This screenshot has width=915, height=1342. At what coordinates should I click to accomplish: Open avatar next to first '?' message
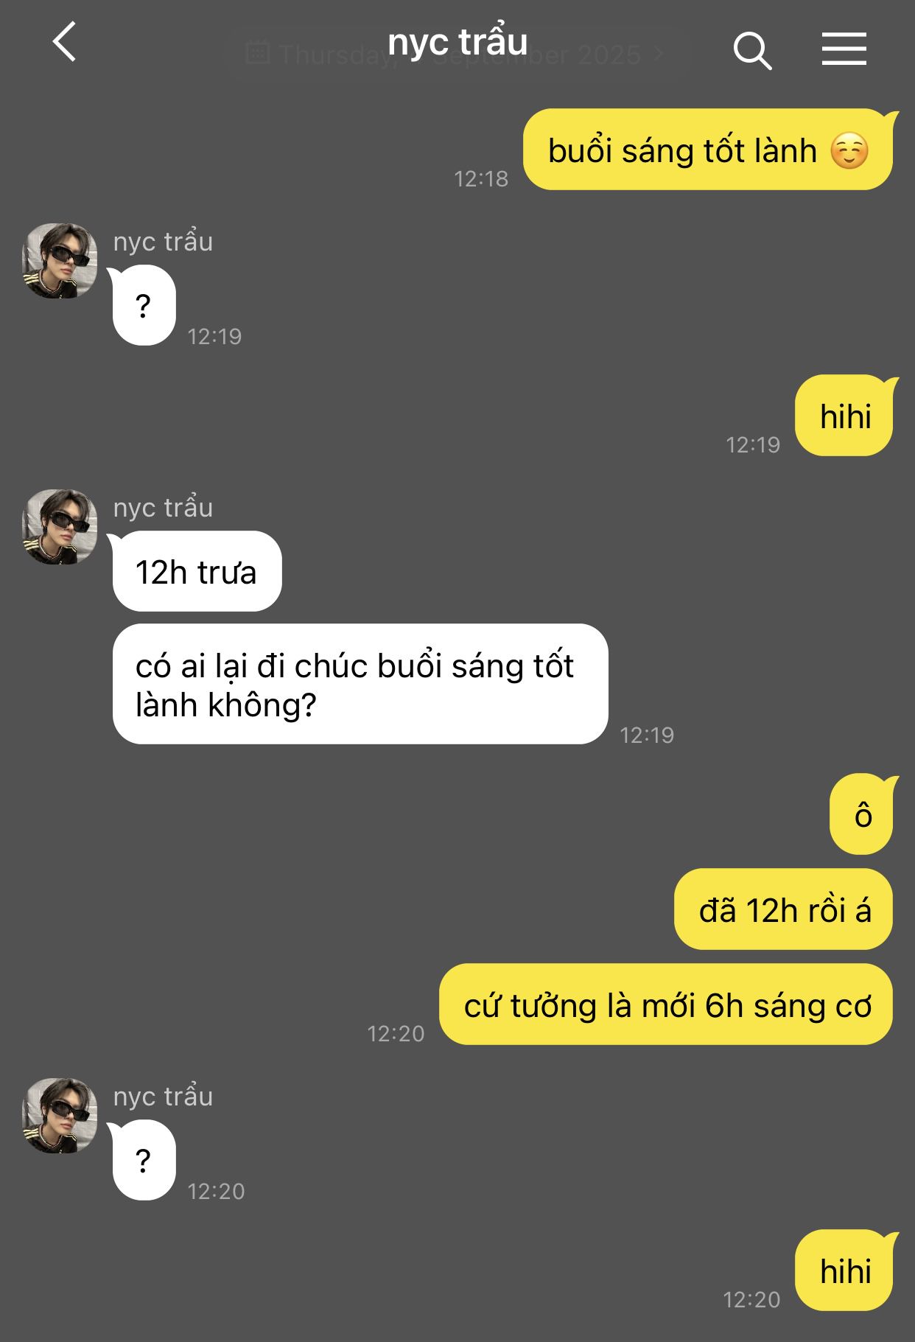pos(60,261)
